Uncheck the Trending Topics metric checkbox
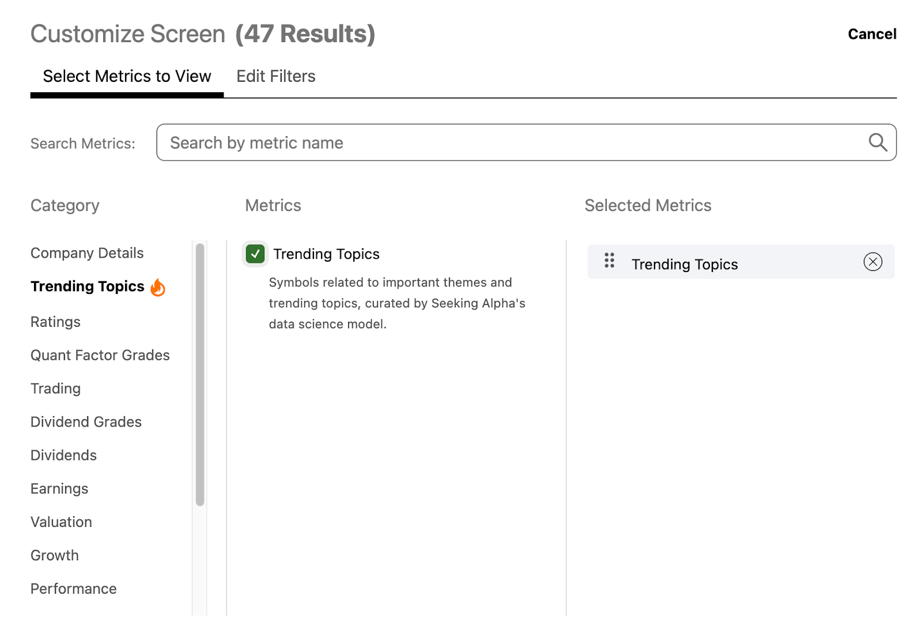922x637 pixels. click(255, 254)
